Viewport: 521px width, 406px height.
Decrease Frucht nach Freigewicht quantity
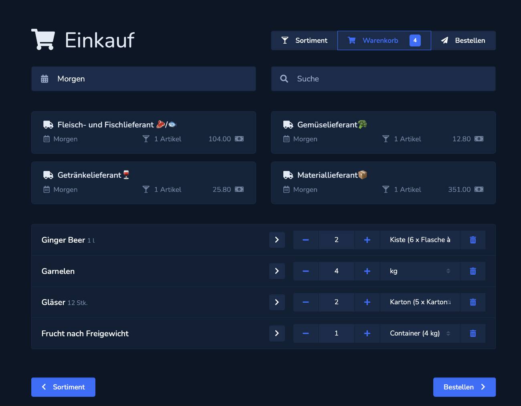306,334
